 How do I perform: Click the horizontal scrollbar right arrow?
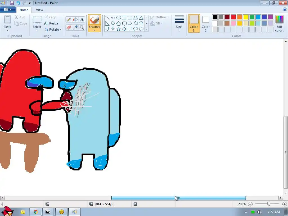(280, 198)
